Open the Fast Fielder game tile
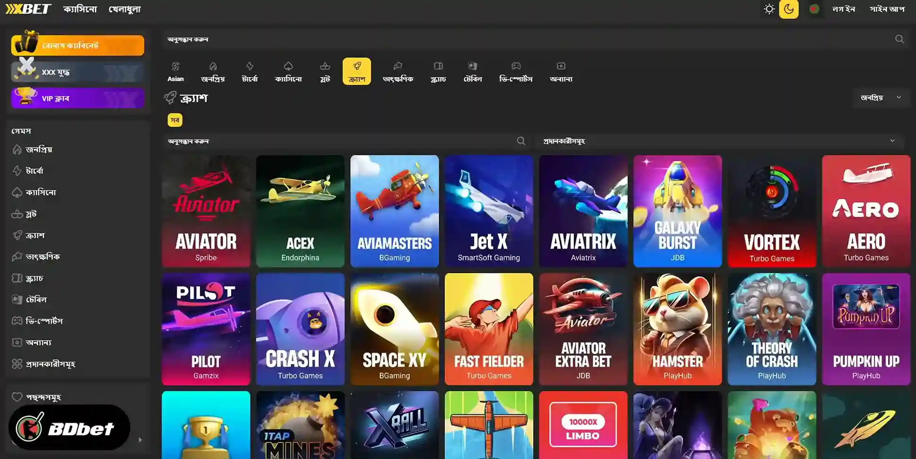Screen dimensions: 916x459 click(489, 329)
